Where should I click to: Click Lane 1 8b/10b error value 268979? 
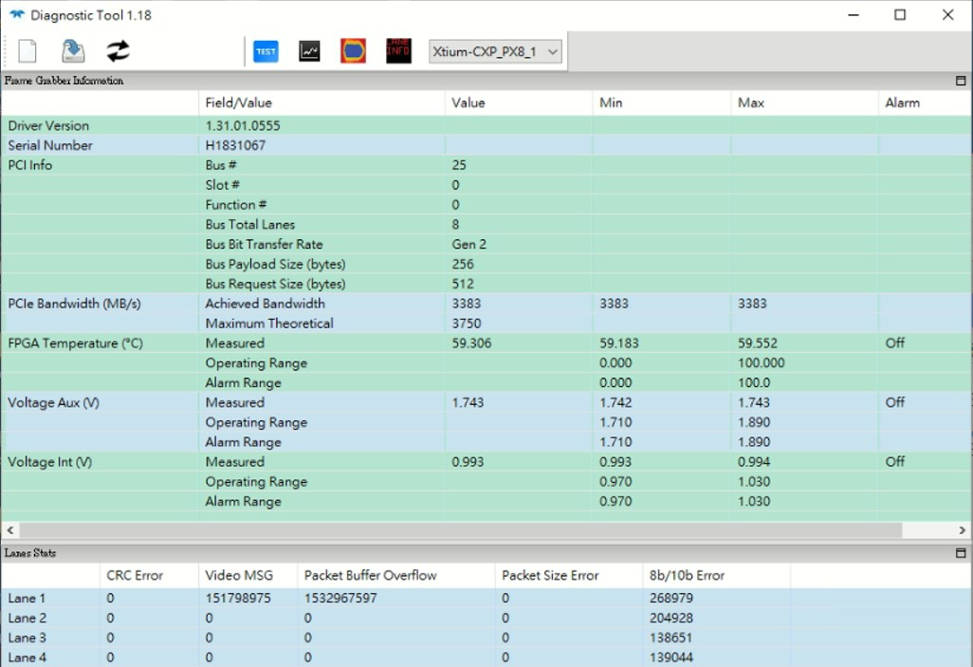[x=671, y=599]
